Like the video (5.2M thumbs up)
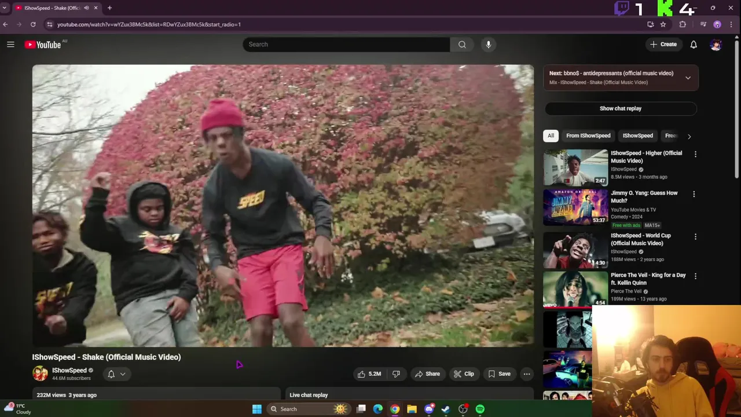 (x=369, y=374)
